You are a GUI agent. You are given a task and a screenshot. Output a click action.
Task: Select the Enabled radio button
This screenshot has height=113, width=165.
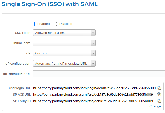(35, 24)
